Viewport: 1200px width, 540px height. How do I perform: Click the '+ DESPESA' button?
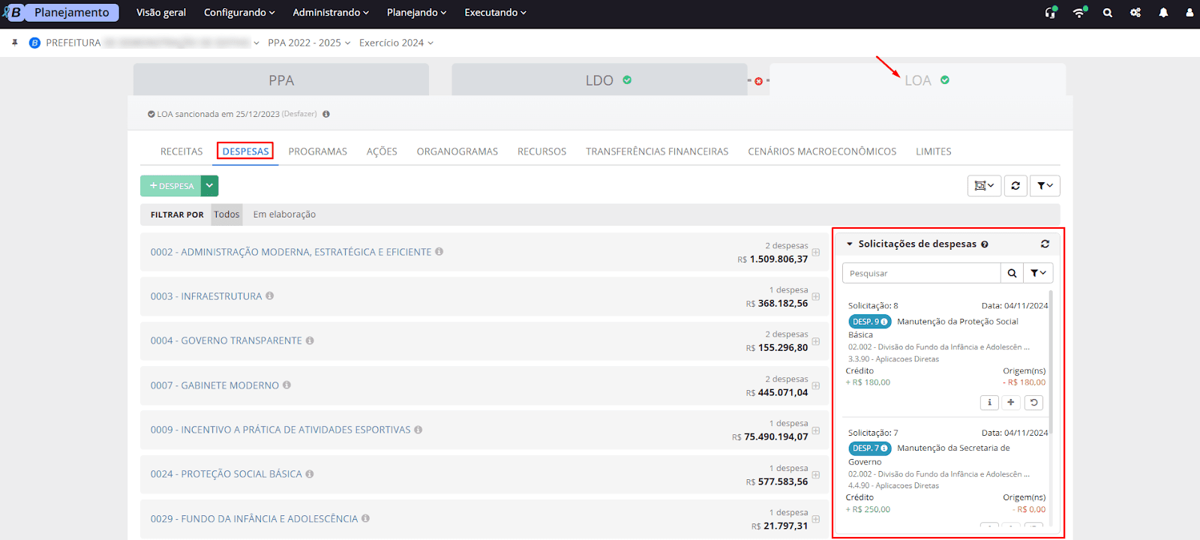click(171, 186)
